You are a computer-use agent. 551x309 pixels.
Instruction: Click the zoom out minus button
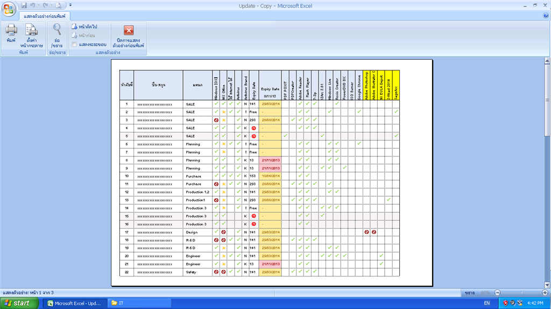[497, 292]
